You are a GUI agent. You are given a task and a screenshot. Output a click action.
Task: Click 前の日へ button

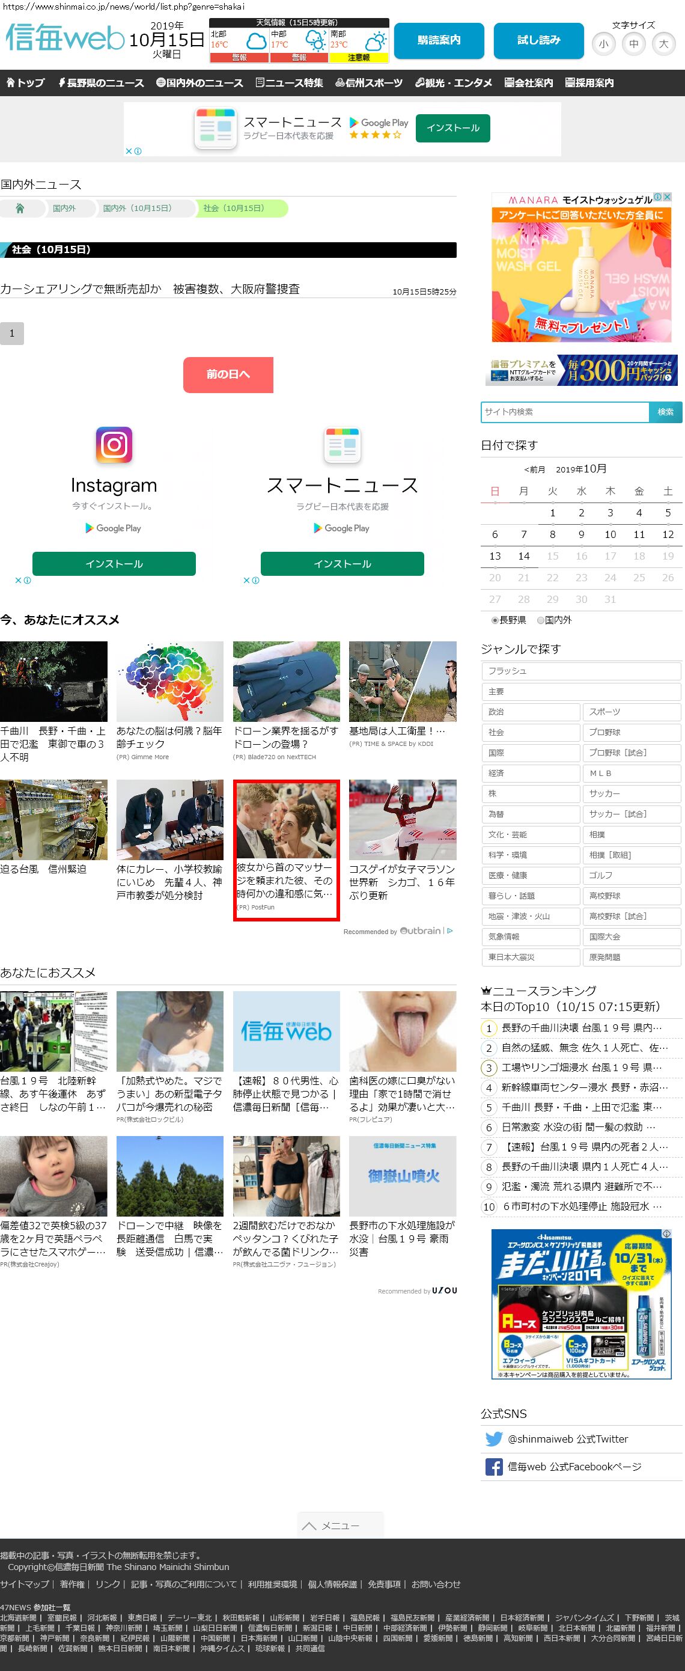point(228,374)
